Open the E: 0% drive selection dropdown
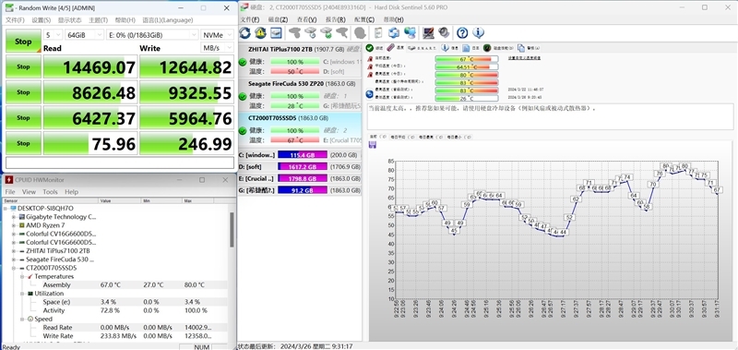738x350 pixels. [x=152, y=35]
